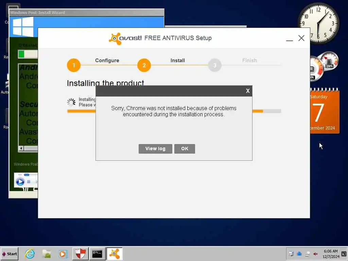Click the Avast setup taskbar button
Viewport: 348px width, 261px height.
(x=114, y=254)
